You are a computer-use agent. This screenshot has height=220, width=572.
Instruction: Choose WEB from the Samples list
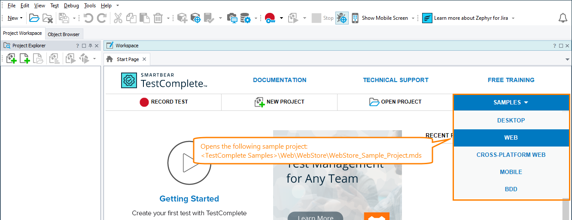click(511, 137)
